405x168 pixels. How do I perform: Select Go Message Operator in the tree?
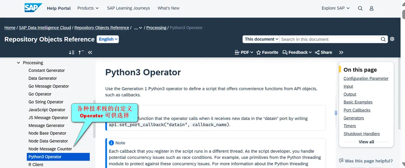(x=49, y=86)
